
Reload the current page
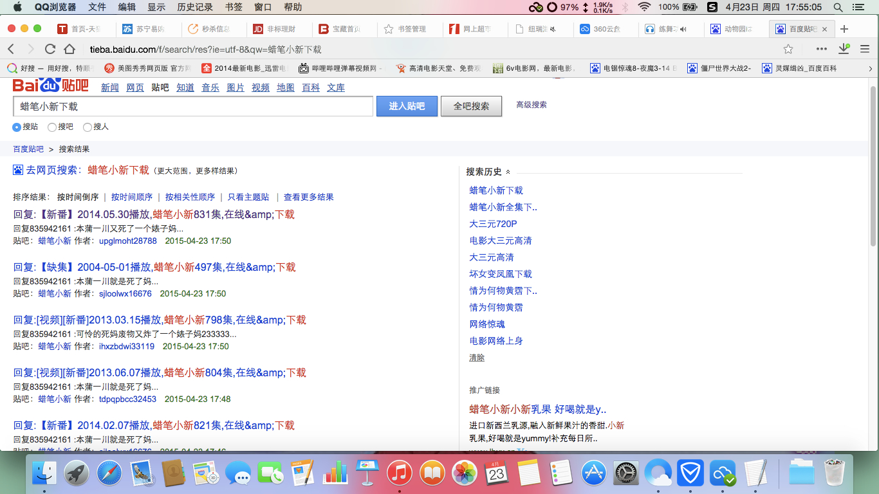(x=50, y=49)
